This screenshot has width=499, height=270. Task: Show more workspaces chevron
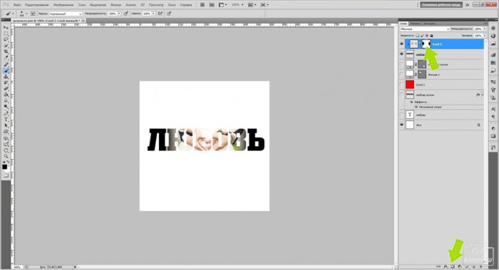point(467,5)
